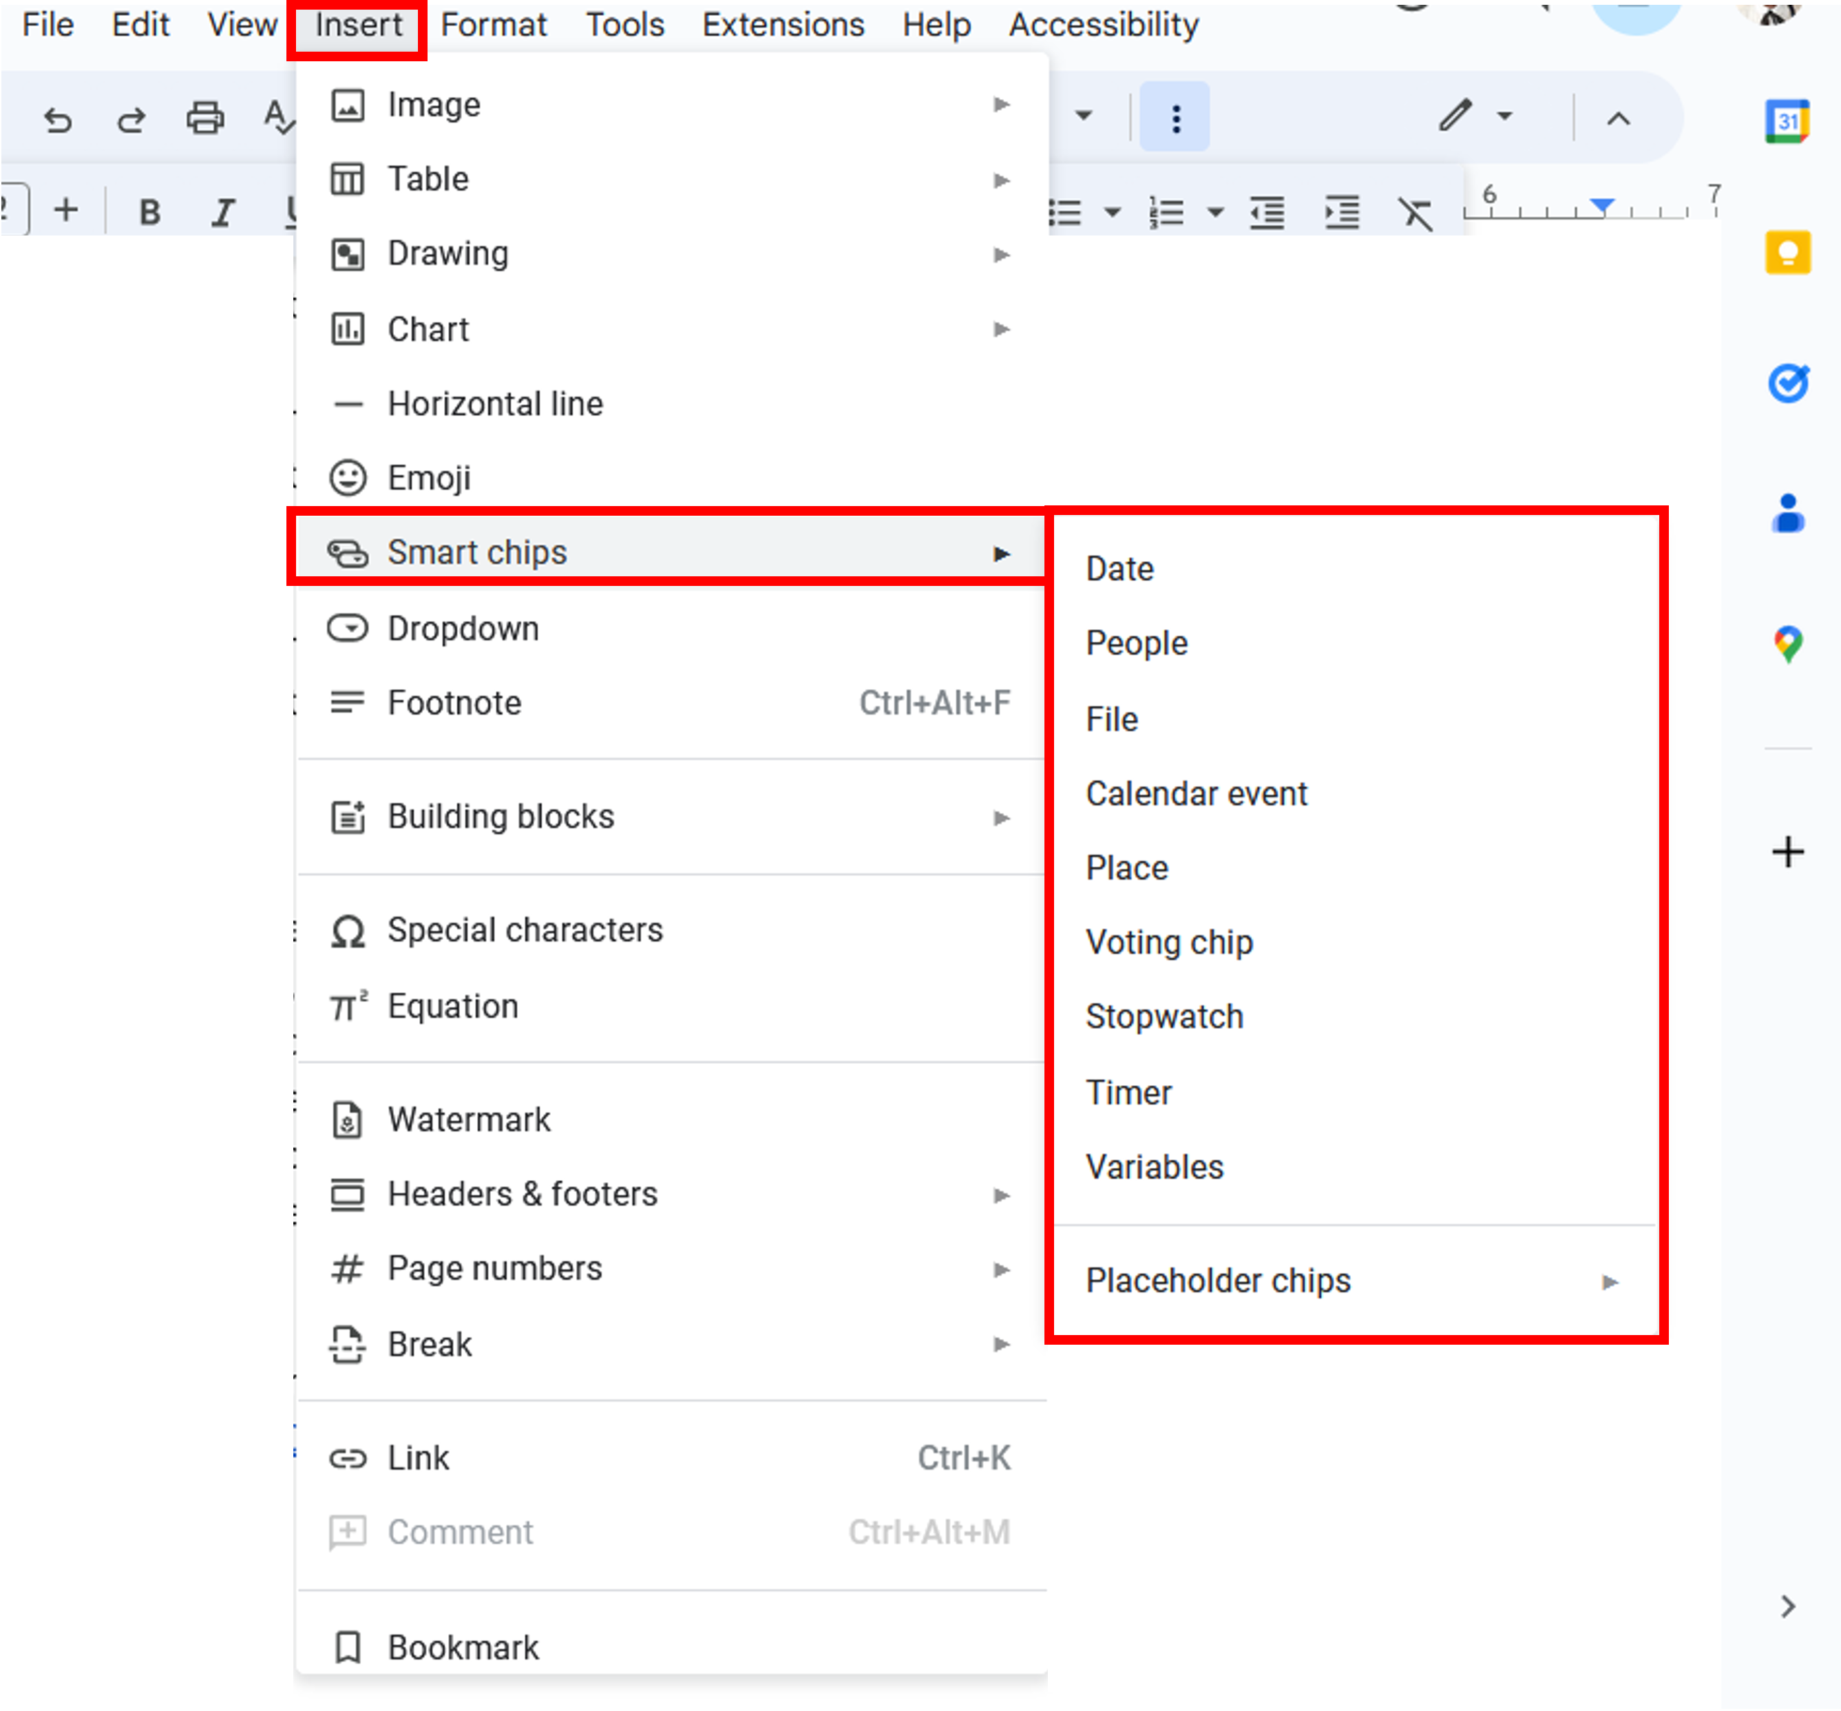Collapse side panel with bottom chevron
1841x1711 pixels.
coord(1787,1606)
